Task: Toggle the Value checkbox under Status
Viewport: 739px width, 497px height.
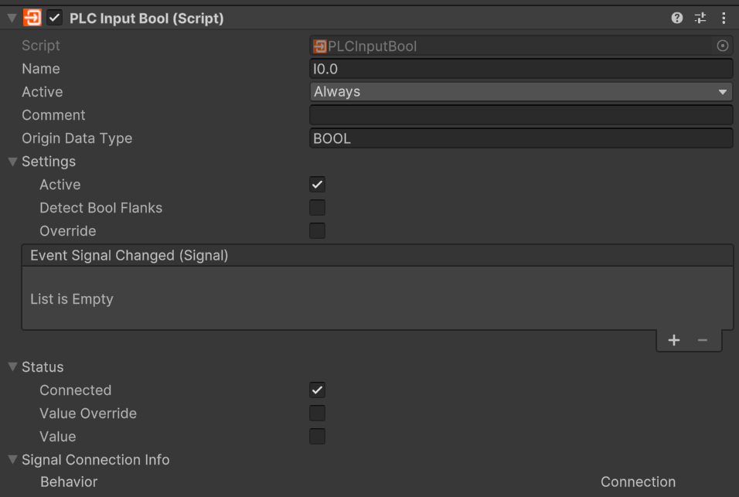Action: 317,436
